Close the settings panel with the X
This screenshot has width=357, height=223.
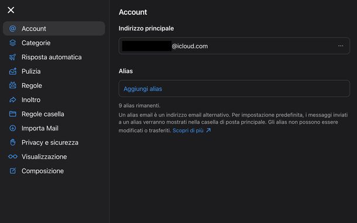[11, 10]
